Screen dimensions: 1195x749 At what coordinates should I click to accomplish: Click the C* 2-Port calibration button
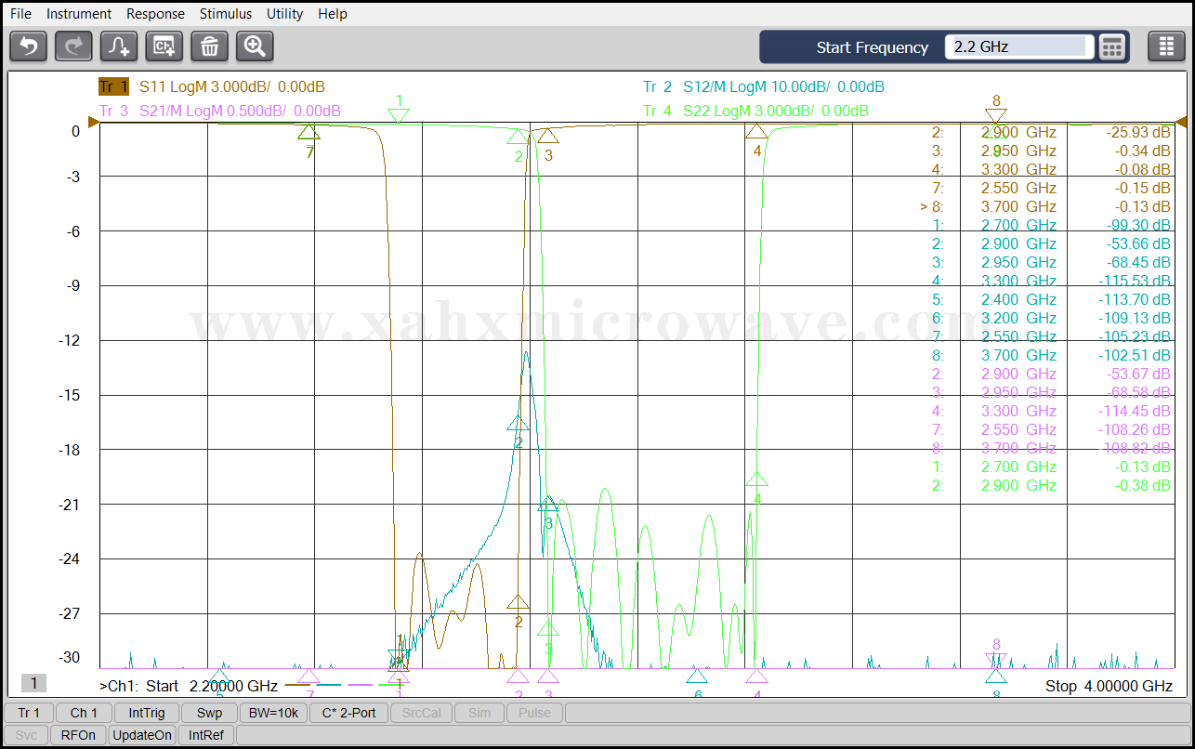[x=348, y=713]
